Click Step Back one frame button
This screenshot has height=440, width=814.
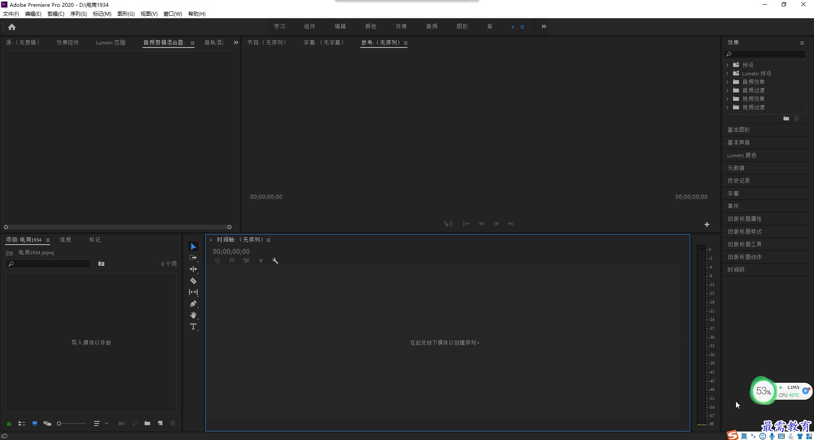coord(481,223)
